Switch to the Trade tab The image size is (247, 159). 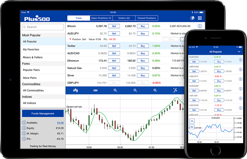(x=79, y=18)
